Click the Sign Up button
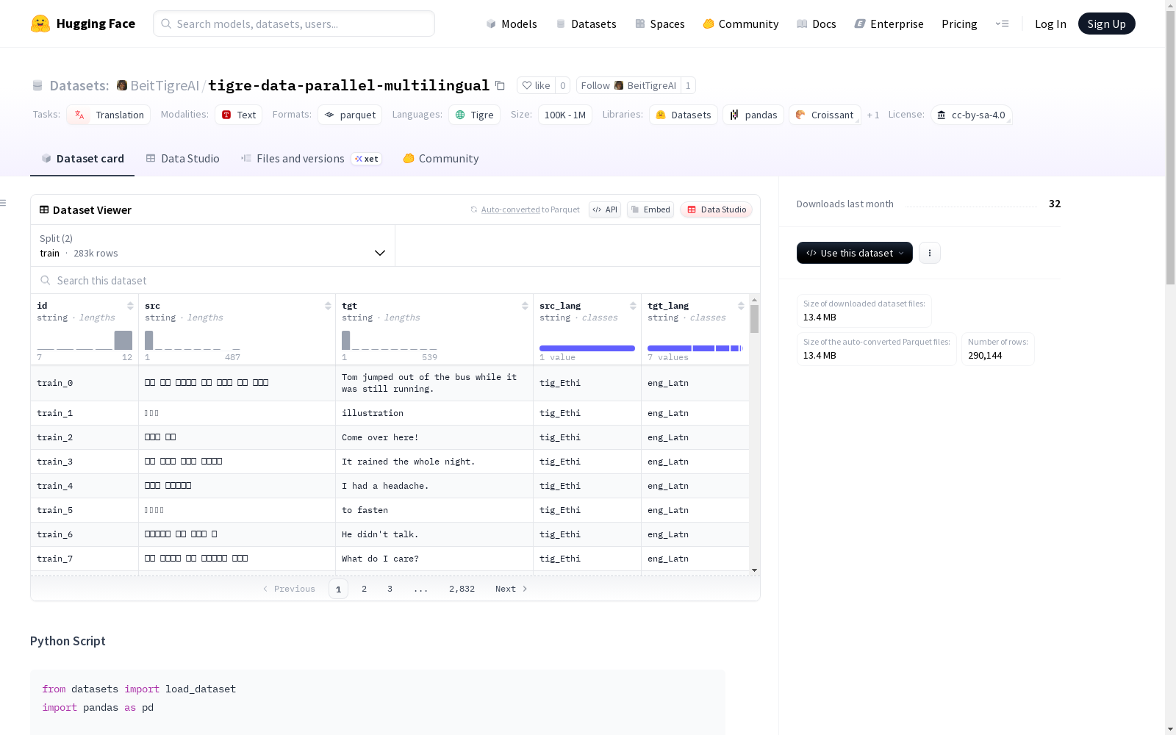1176x735 pixels. click(1106, 24)
